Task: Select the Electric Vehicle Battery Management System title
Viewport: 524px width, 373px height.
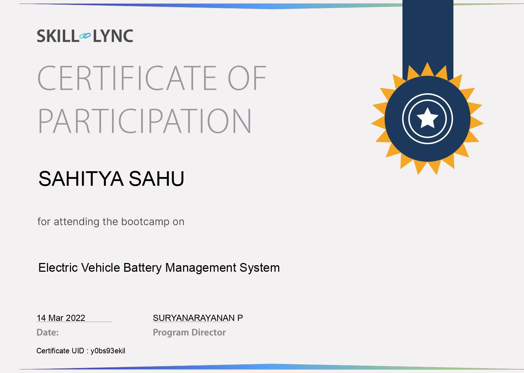Action: 159,268
